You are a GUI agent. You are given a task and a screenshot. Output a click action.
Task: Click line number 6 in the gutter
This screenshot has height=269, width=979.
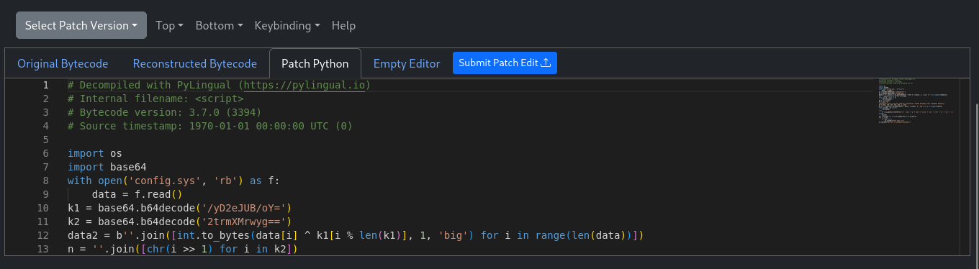click(45, 153)
